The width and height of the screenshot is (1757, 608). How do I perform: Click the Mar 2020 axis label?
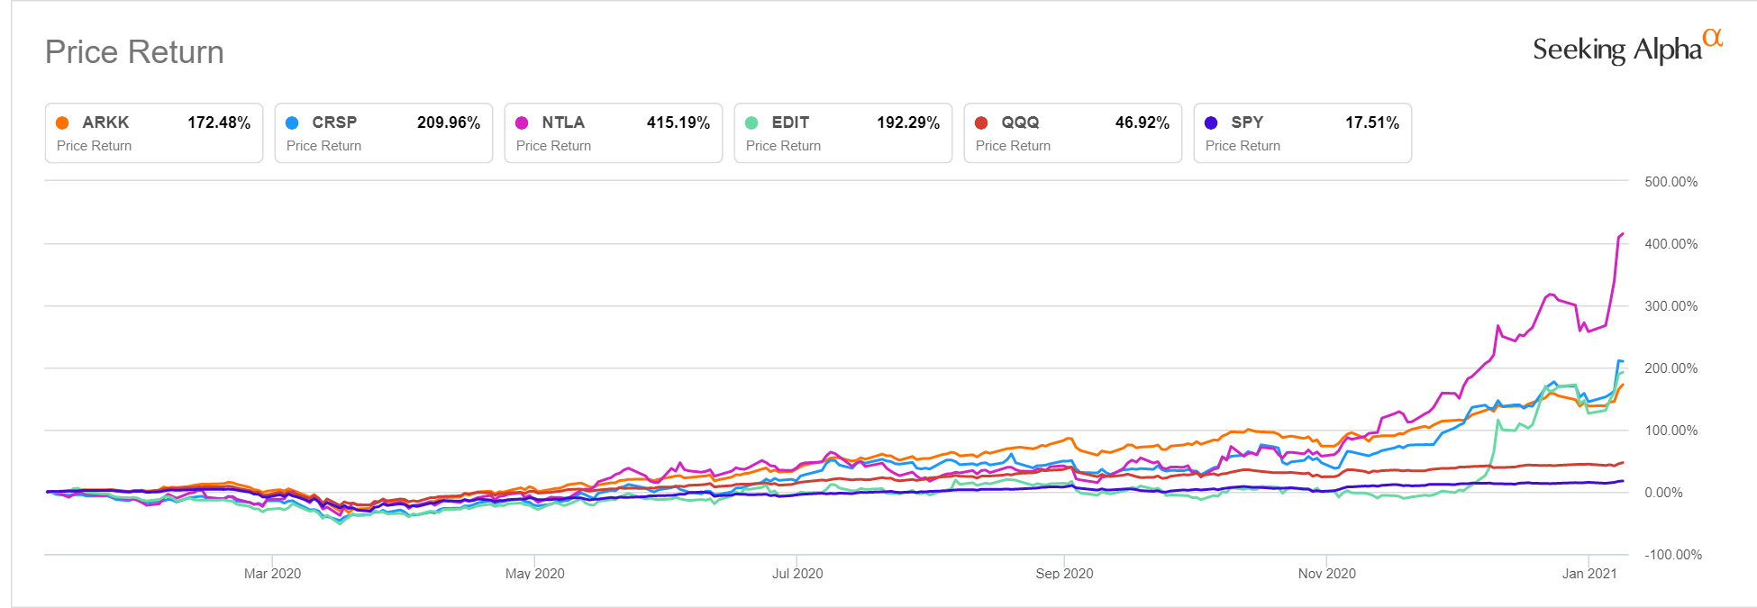click(272, 574)
